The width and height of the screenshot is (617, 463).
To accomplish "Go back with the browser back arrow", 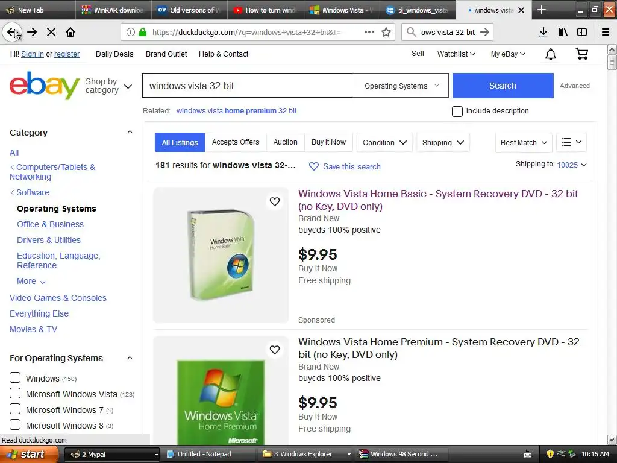I will click(12, 33).
